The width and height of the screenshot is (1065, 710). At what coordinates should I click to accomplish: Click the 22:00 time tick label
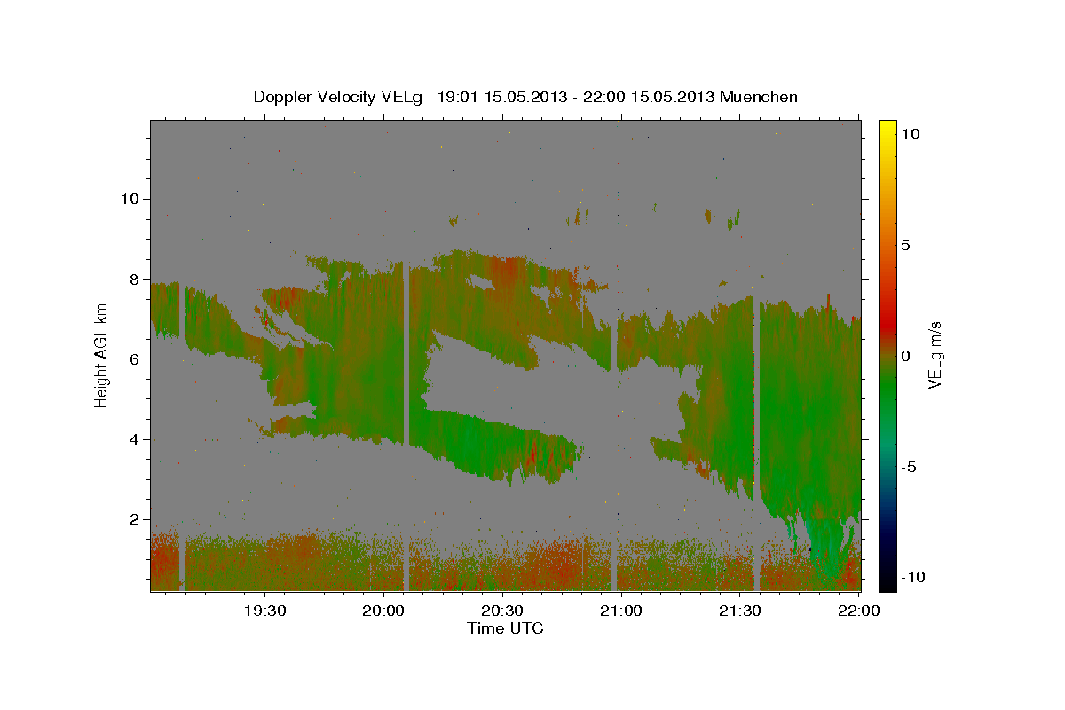857,611
